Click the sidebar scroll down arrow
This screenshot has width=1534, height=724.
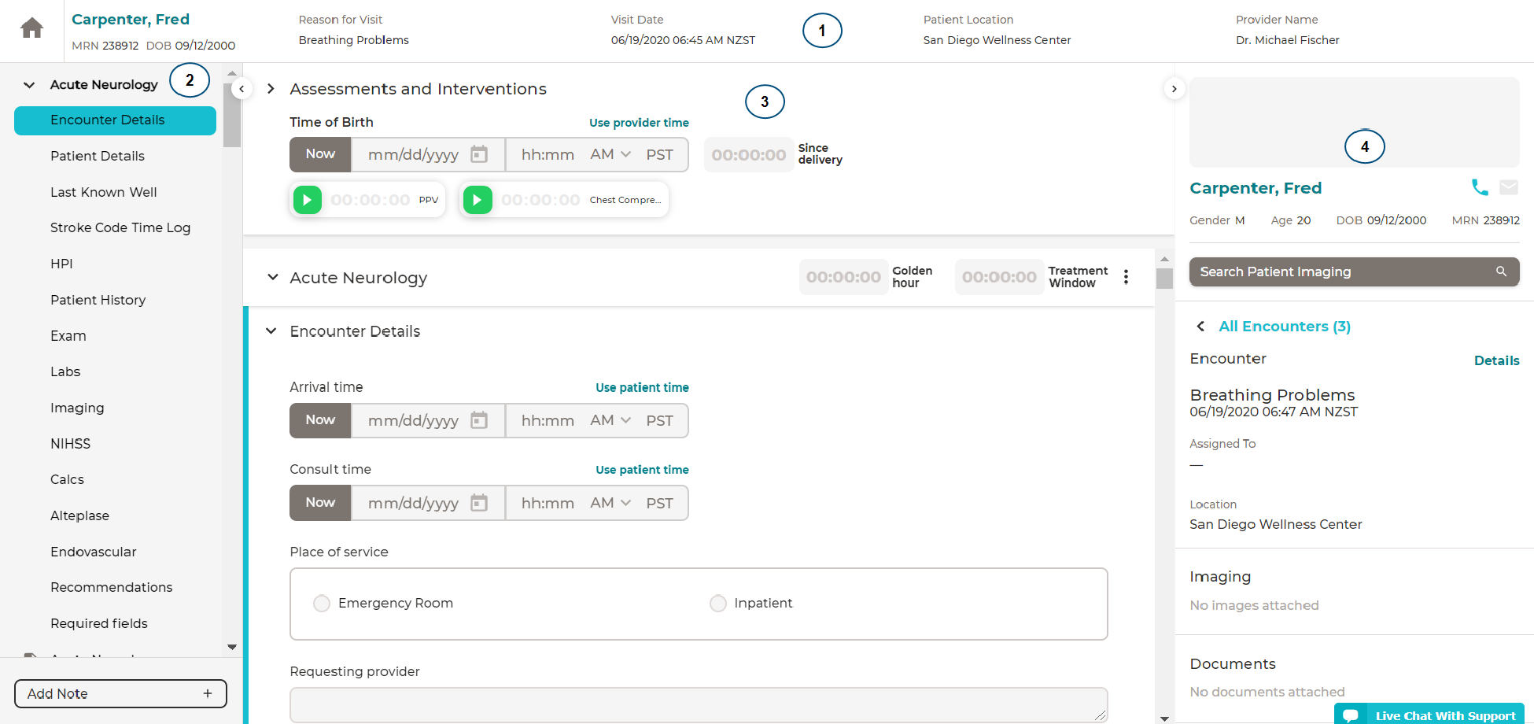[232, 647]
